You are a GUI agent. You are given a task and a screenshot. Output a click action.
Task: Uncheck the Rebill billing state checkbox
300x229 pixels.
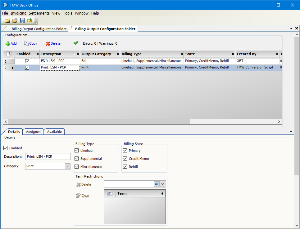click(x=125, y=166)
